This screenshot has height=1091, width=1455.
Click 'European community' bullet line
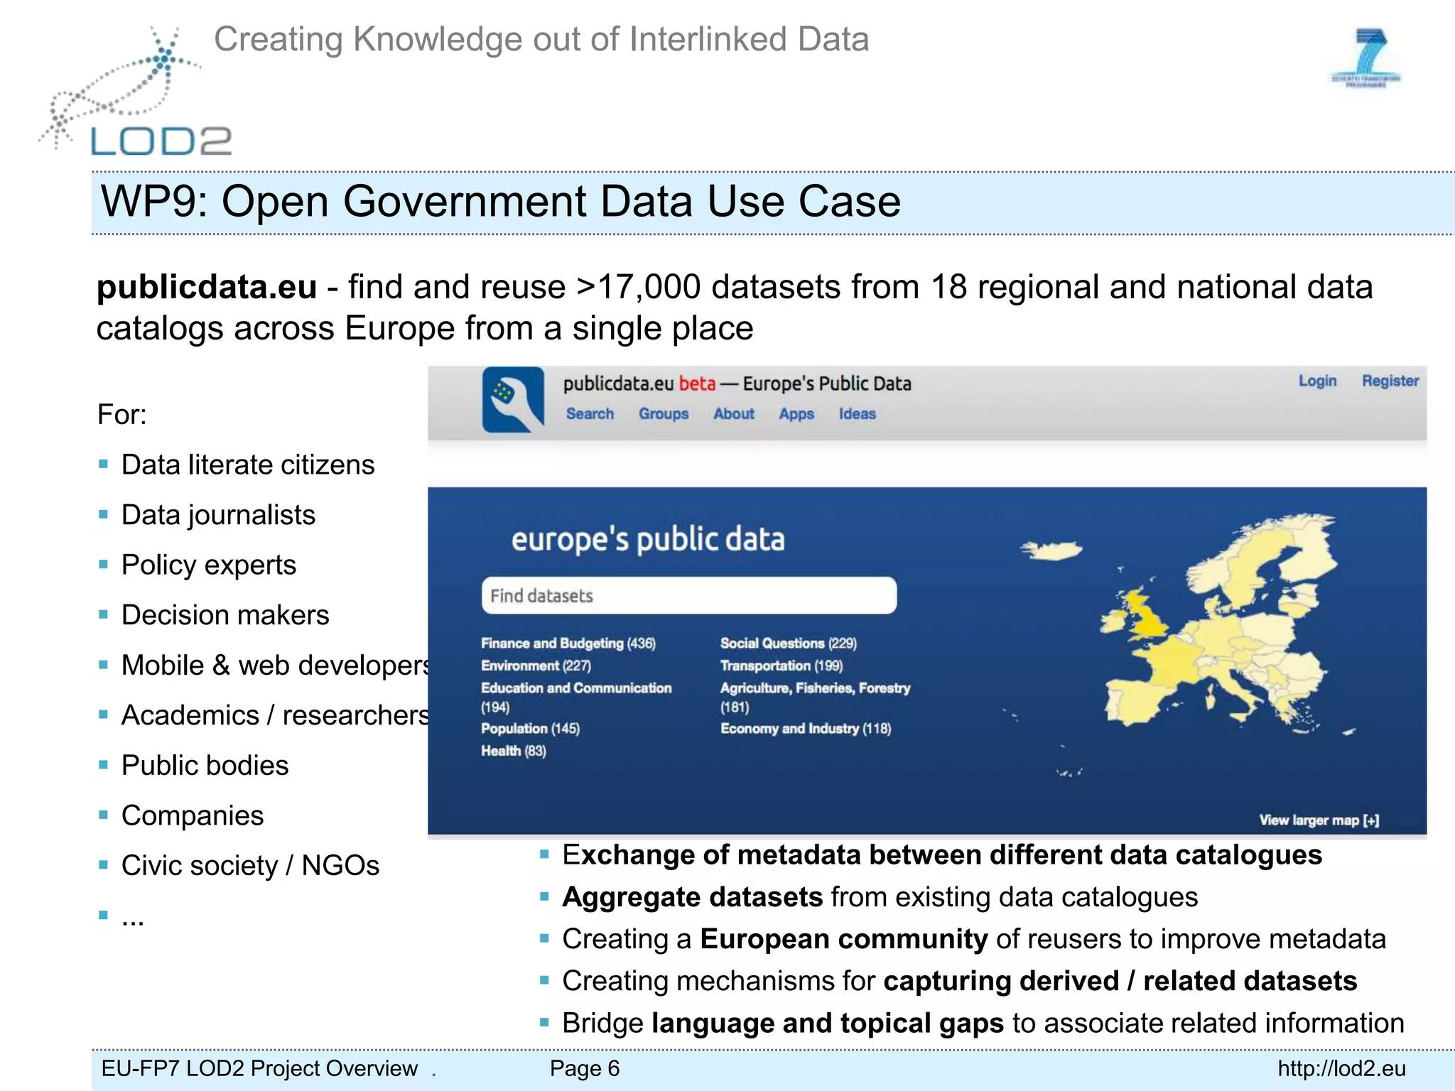[974, 939]
